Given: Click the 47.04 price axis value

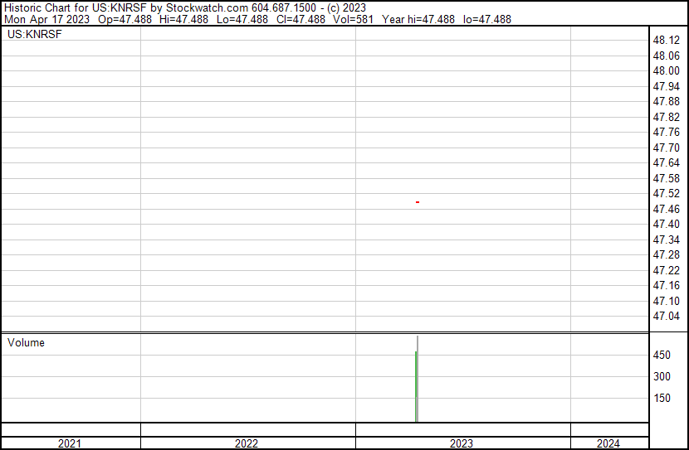Looking at the screenshot, I should [666, 317].
